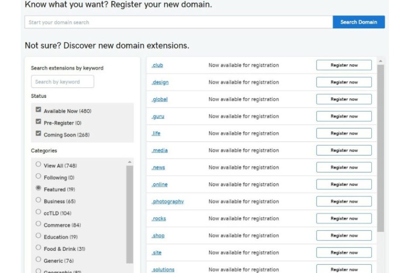
Task: Uncheck the Available Now (480) checkbox
Action: coord(38,110)
